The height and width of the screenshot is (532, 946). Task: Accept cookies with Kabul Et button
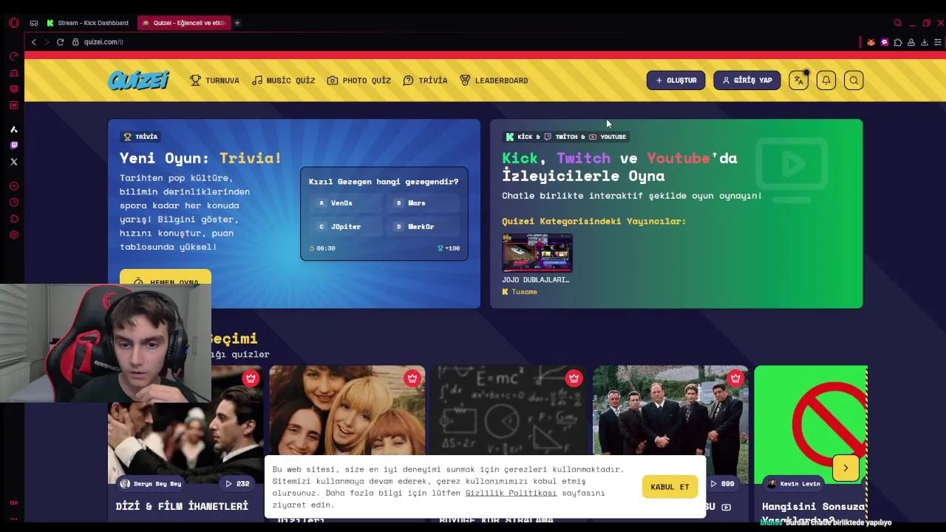point(670,487)
